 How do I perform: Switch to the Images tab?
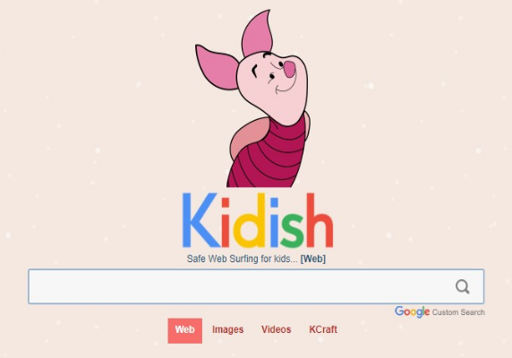coord(228,329)
